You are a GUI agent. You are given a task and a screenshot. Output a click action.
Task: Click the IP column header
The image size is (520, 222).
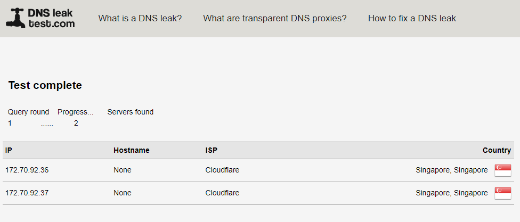pos(9,150)
